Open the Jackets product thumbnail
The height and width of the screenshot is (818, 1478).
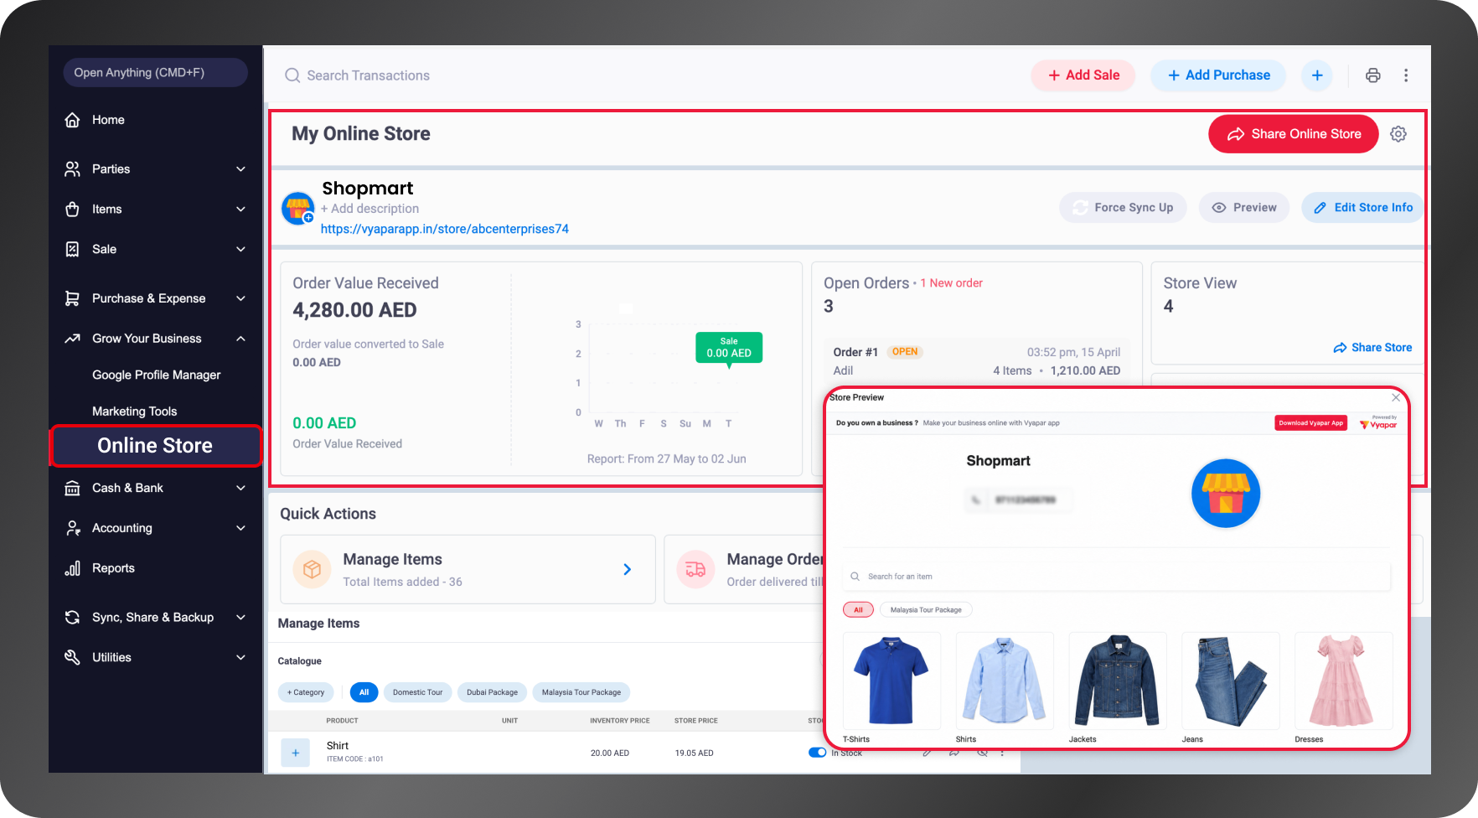1118,681
